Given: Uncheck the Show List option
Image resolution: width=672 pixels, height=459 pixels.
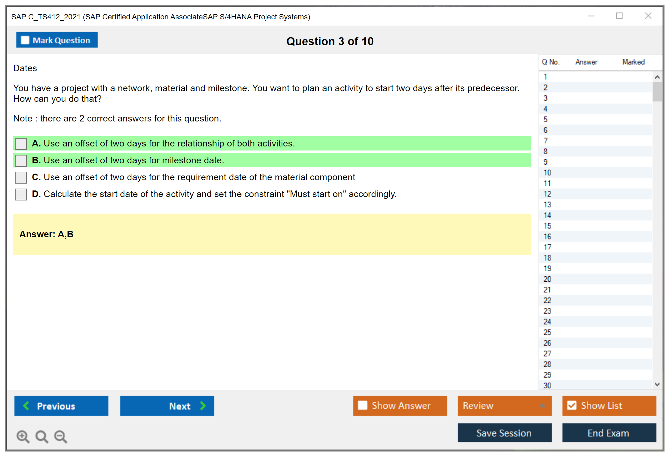Looking at the screenshot, I should (572, 405).
